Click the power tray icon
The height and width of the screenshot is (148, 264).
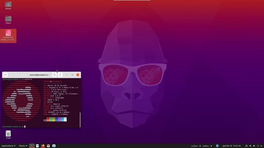tap(258, 146)
